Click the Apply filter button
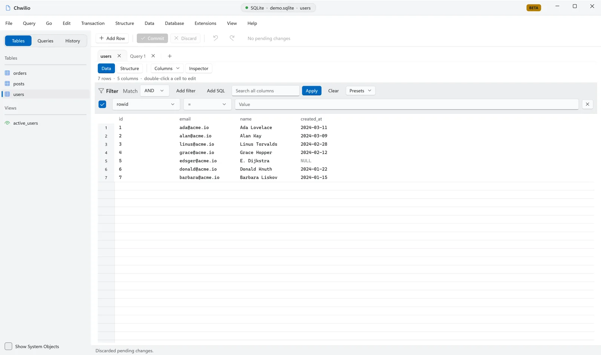 (x=311, y=91)
